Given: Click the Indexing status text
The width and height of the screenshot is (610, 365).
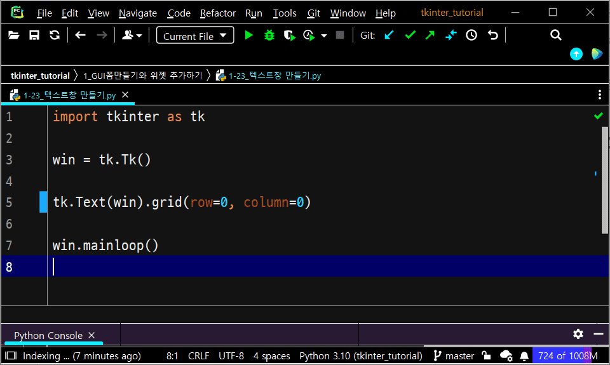Looking at the screenshot, I should (x=82, y=356).
